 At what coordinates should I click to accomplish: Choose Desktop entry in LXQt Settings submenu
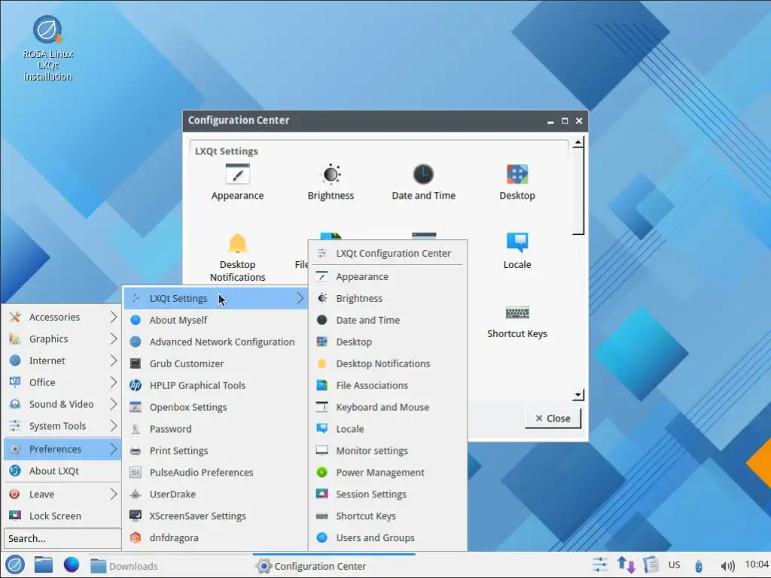tap(388, 342)
